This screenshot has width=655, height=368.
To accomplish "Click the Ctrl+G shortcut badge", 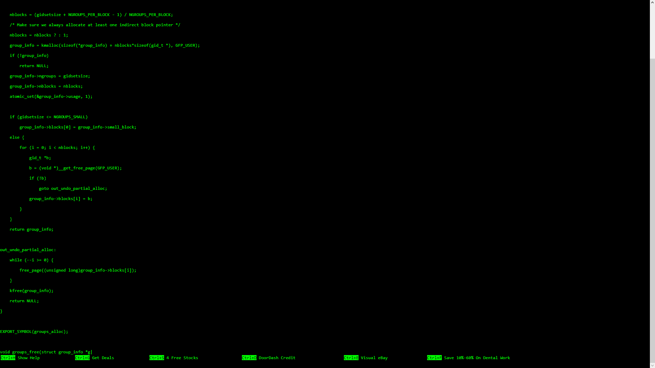I will click(82, 358).
